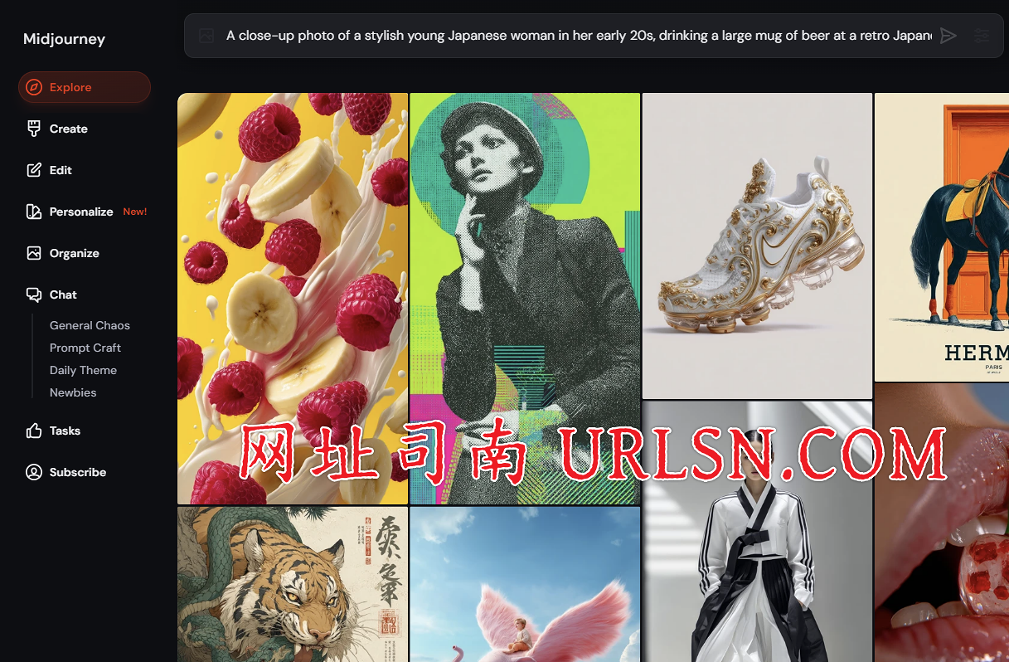The image size is (1009, 662).
Task: Select the Daily Theme chat room
Action: tap(83, 370)
